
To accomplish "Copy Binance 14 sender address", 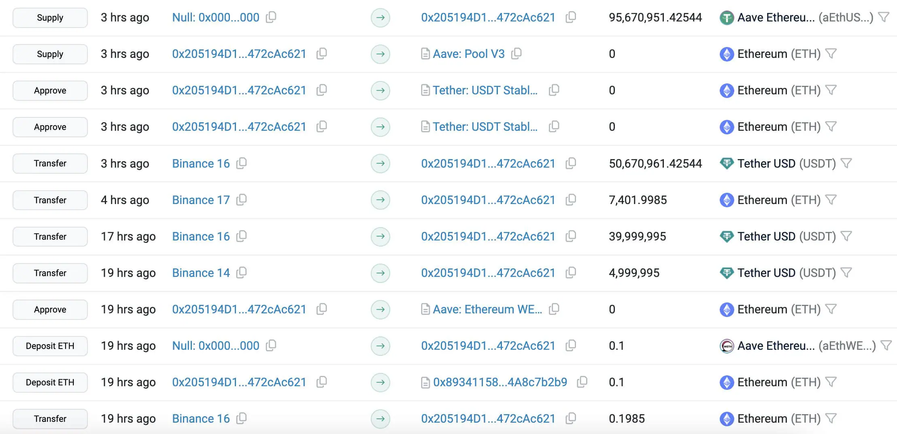I will 241,273.
